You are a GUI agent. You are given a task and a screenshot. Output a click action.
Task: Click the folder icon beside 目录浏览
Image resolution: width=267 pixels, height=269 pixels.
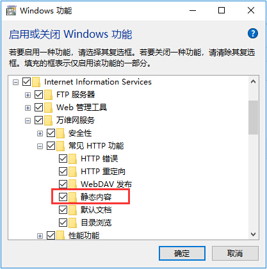pos(73,223)
